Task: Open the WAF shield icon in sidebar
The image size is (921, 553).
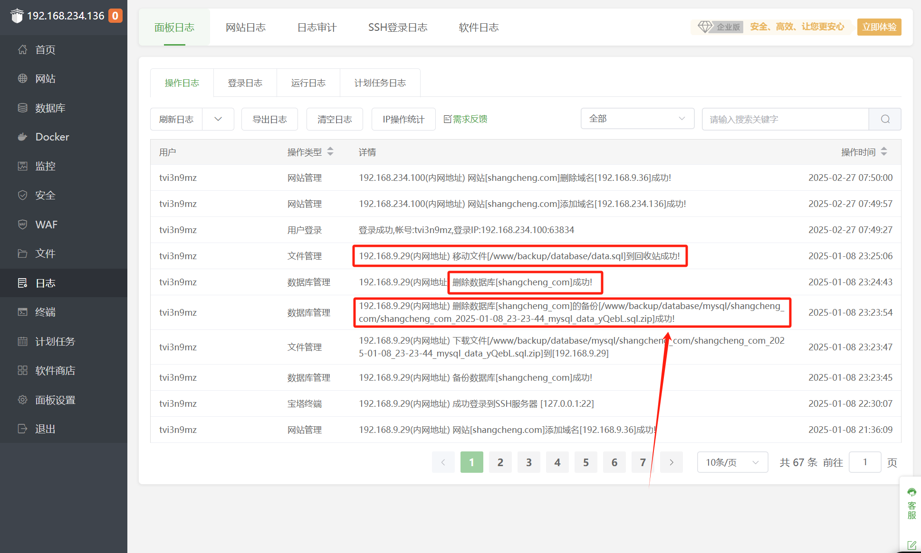Action: tap(22, 225)
